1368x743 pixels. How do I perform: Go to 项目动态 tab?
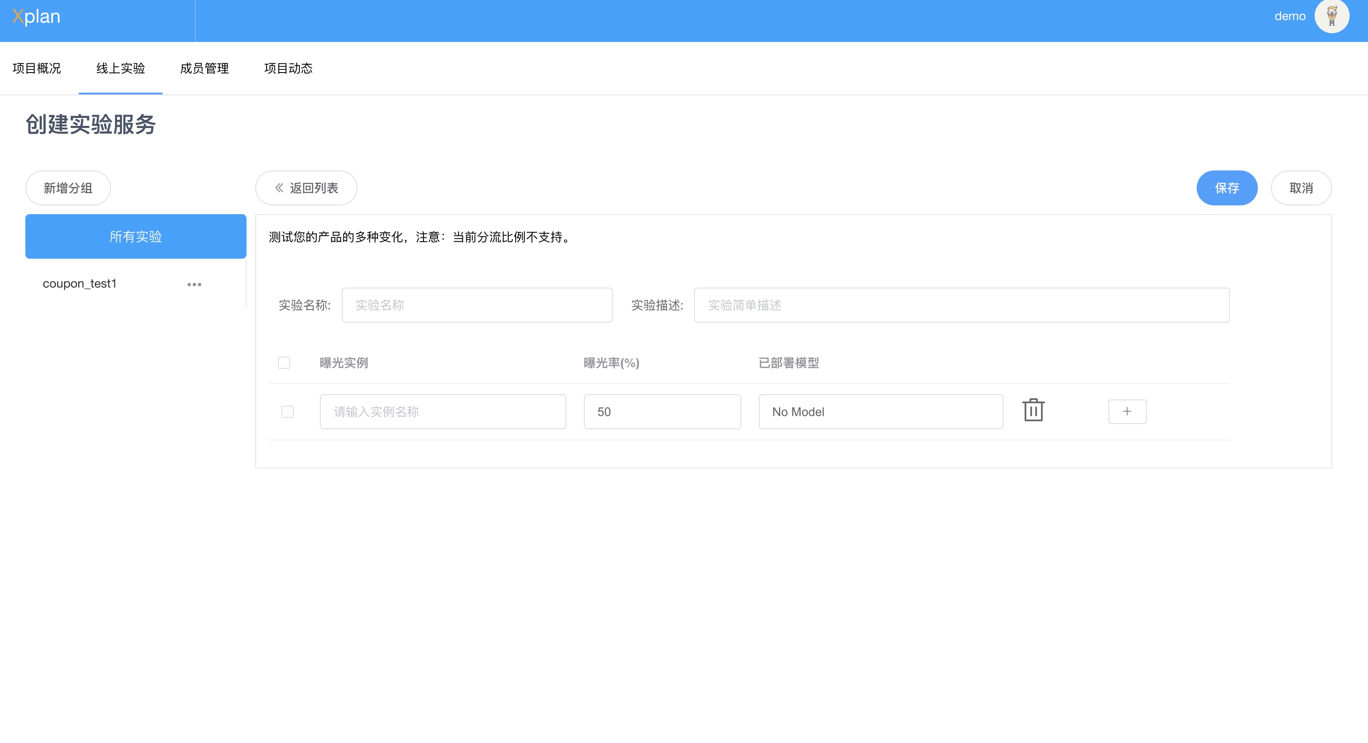click(288, 69)
